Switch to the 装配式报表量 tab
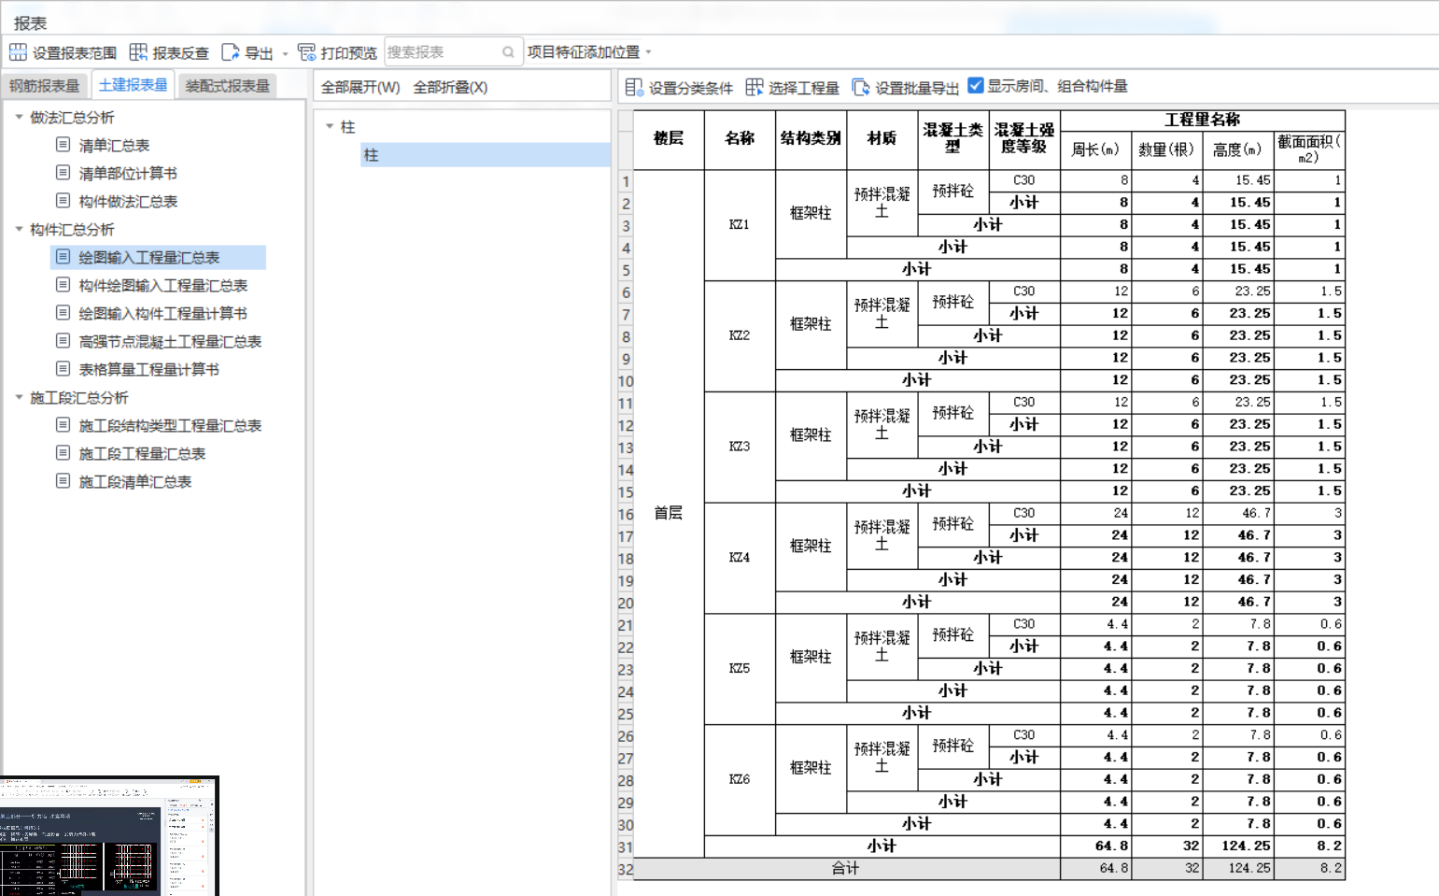The width and height of the screenshot is (1439, 896). [x=227, y=86]
